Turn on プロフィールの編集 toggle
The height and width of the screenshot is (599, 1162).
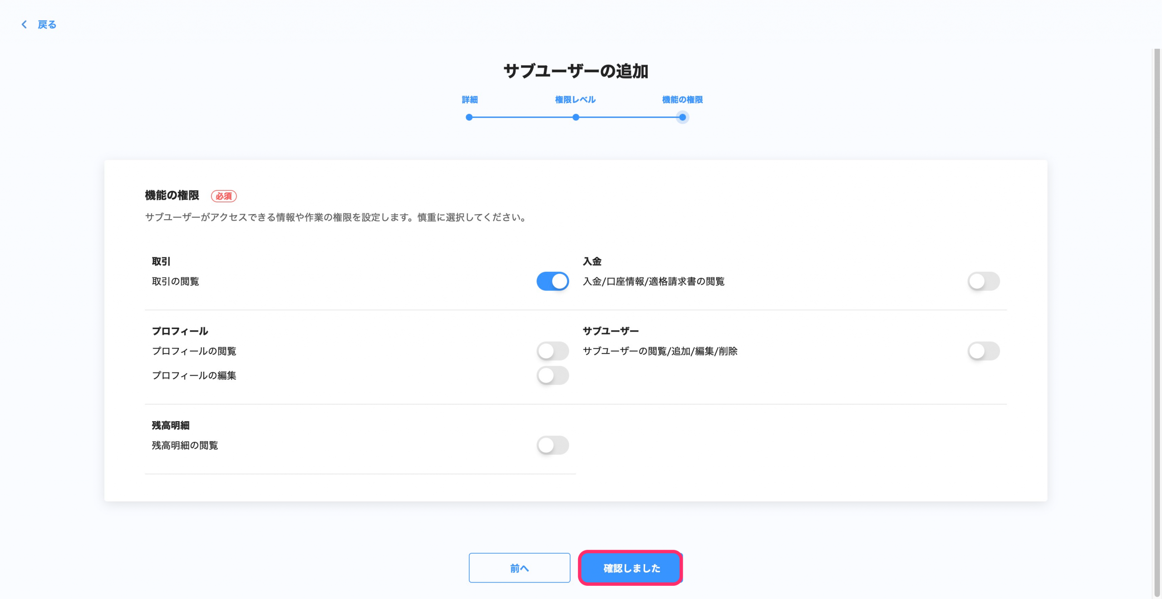[552, 376]
